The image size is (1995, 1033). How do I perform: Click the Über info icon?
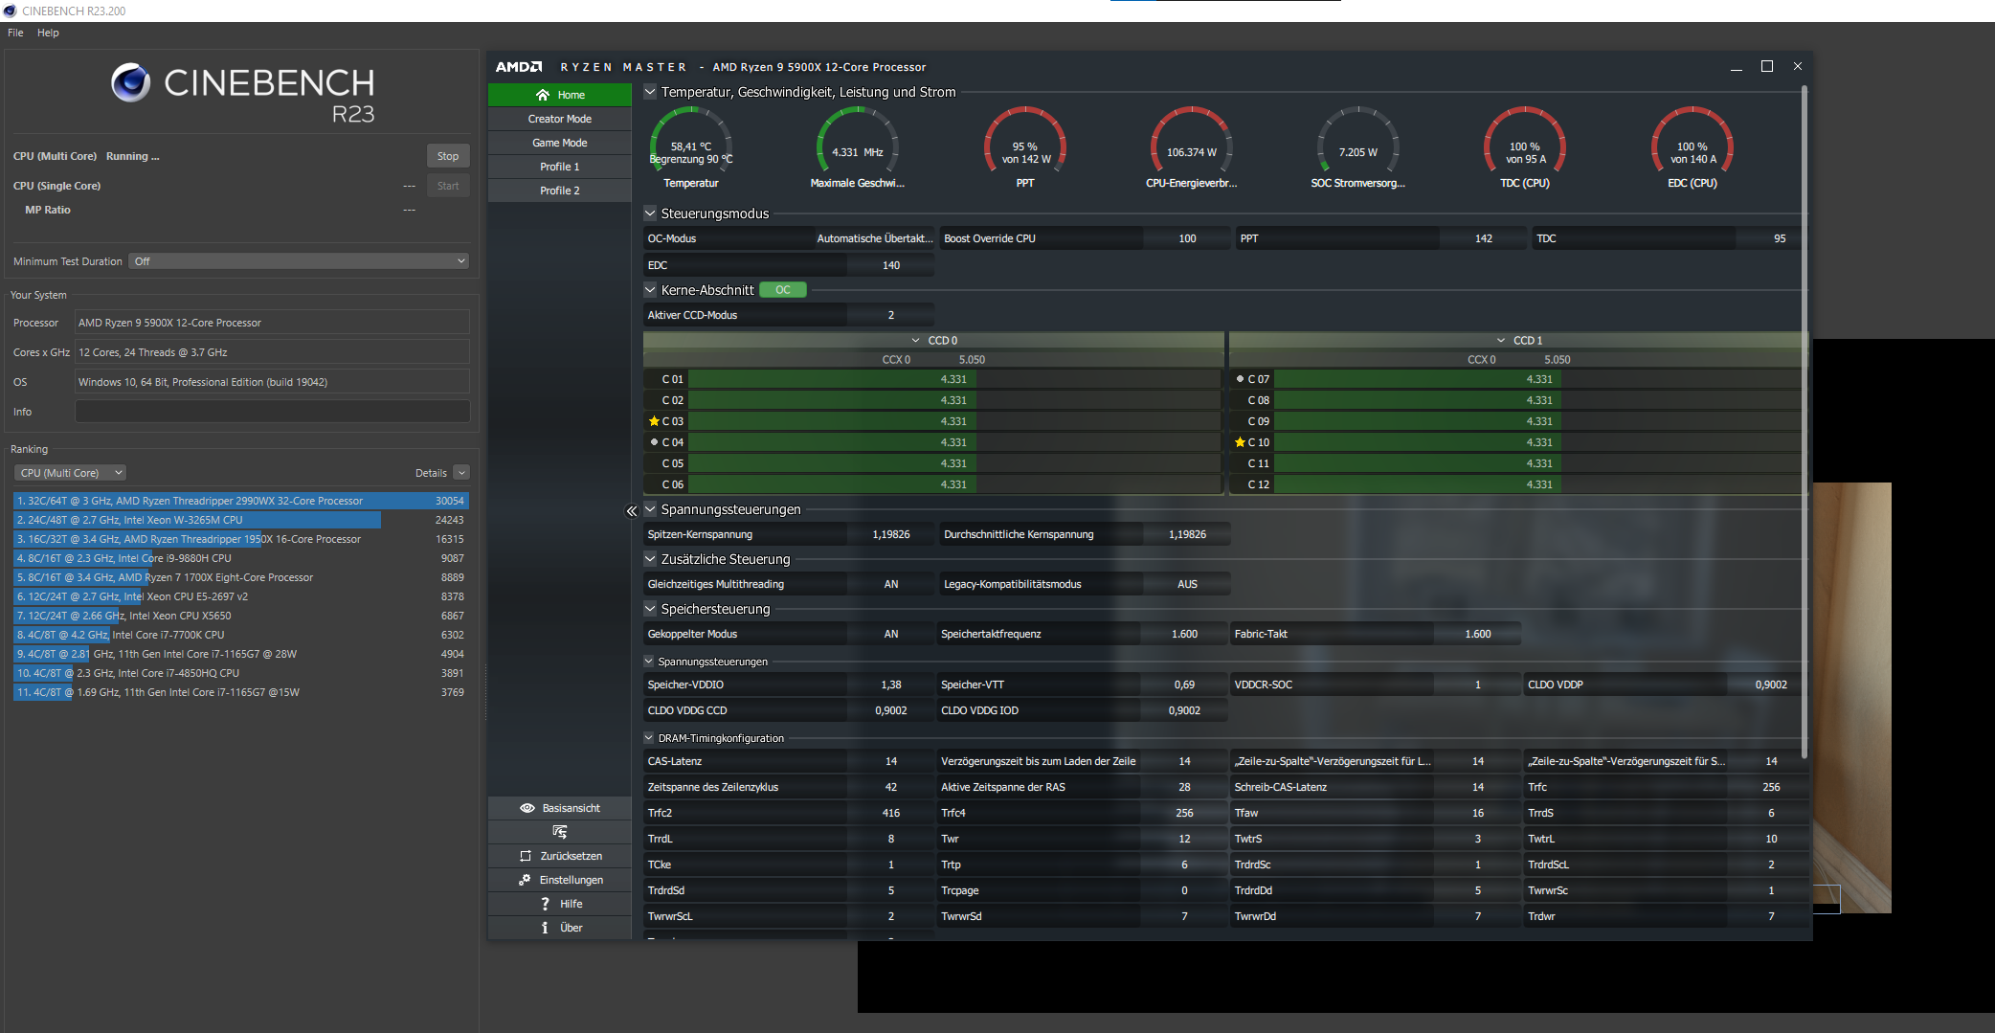pos(545,928)
